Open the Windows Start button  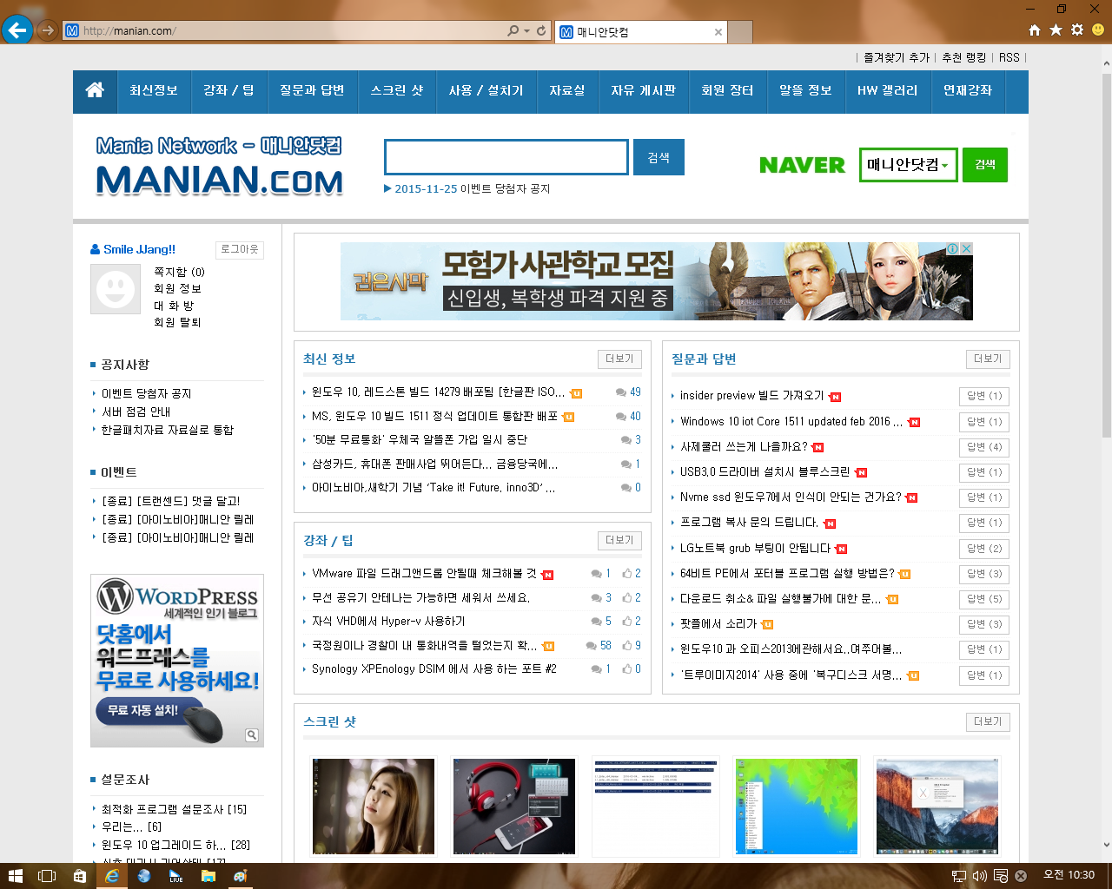pos(15,876)
